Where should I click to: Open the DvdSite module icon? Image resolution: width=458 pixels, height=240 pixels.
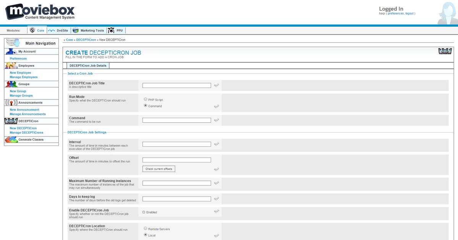click(52, 31)
